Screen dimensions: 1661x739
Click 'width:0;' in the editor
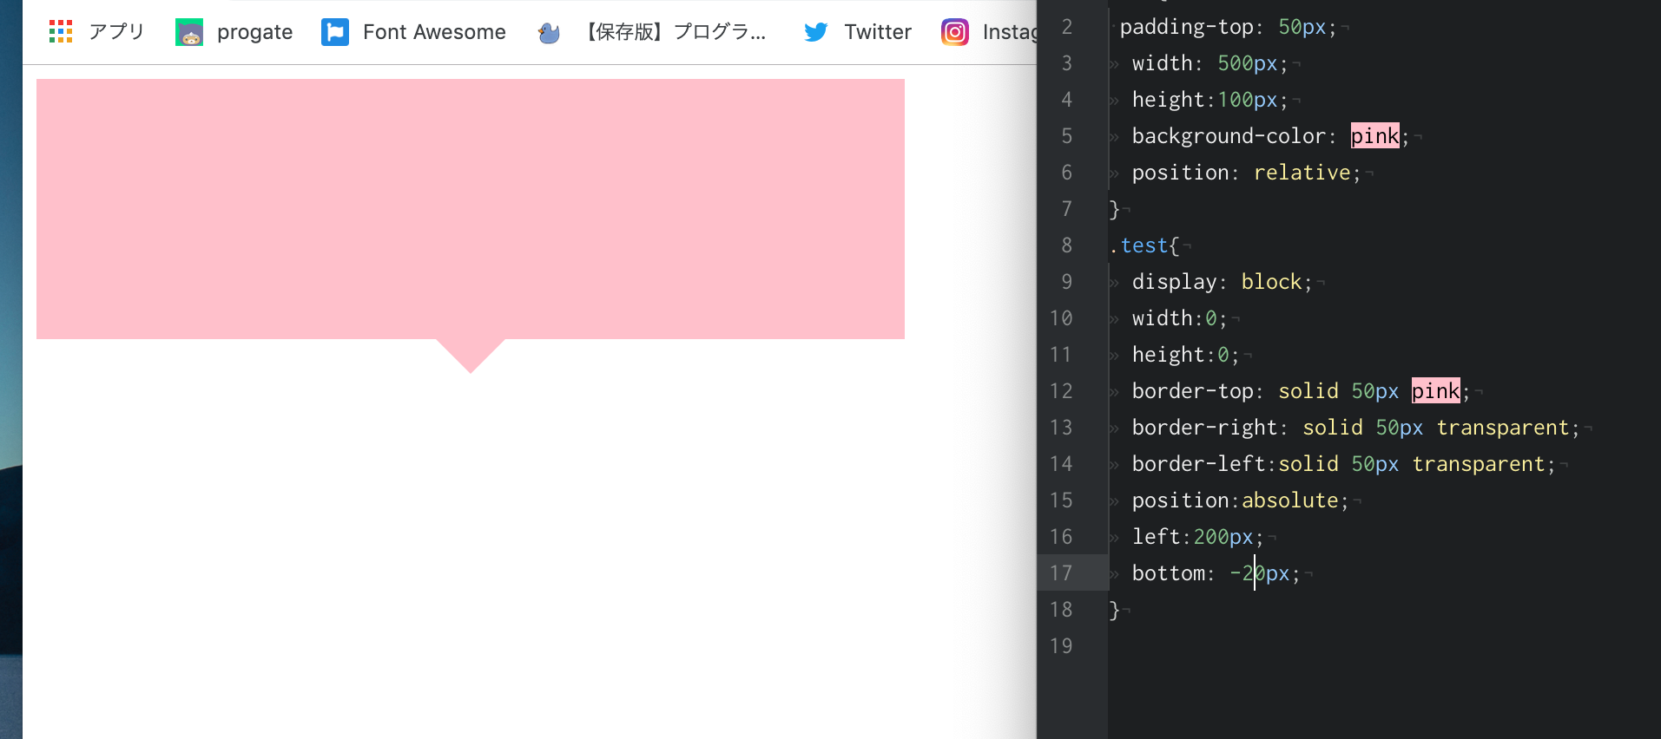click(1179, 318)
